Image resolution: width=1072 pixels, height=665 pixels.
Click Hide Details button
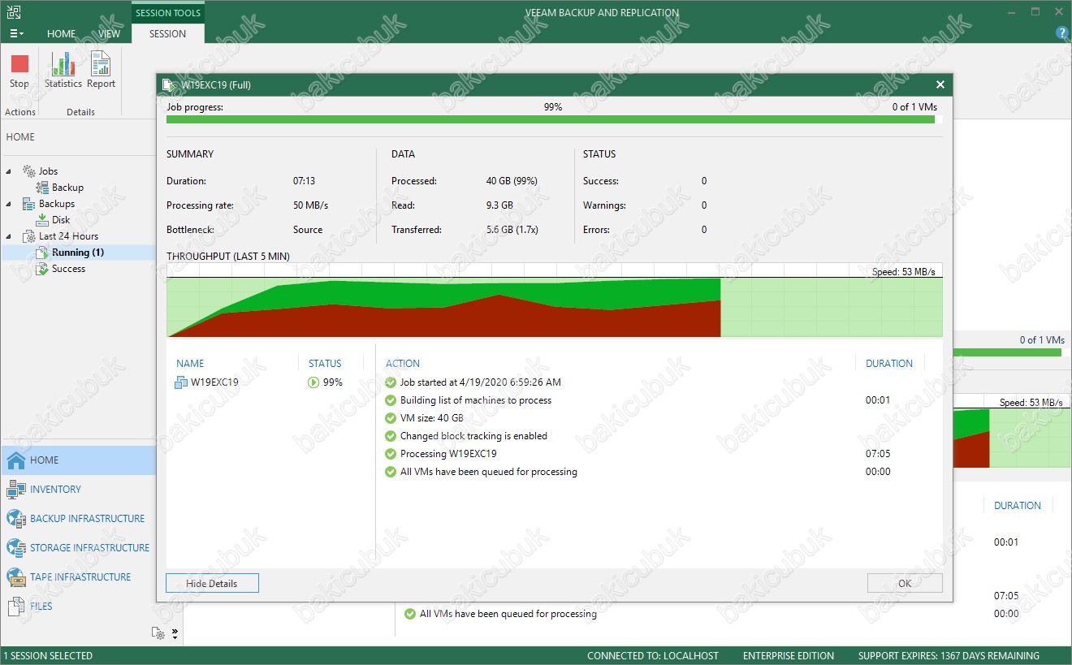pyautogui.click(x=212, y=583)
